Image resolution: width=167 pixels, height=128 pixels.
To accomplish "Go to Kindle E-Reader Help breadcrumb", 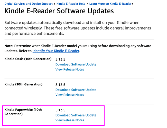I will coord(71,4).
